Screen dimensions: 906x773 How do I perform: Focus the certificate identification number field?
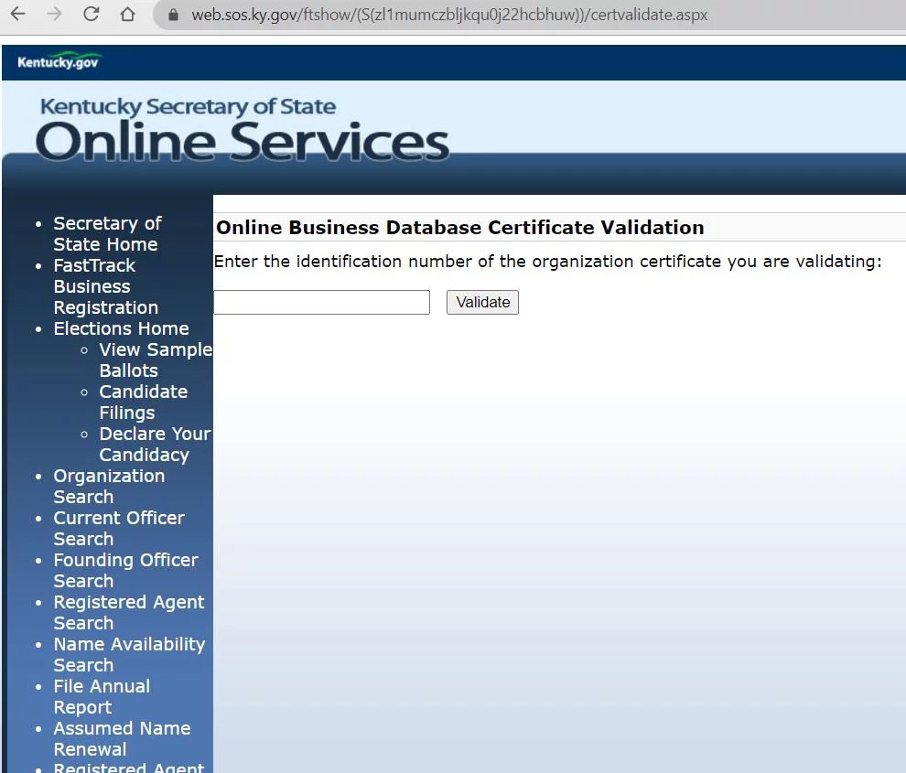pyautogui.click(x=321, y=302)
